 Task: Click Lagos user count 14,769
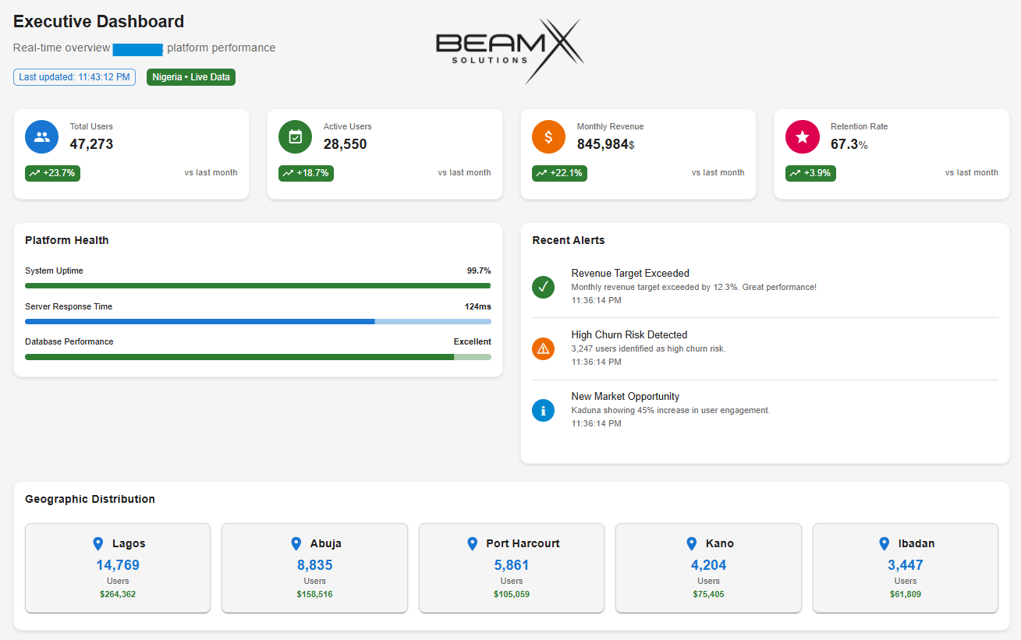[118, 565]
